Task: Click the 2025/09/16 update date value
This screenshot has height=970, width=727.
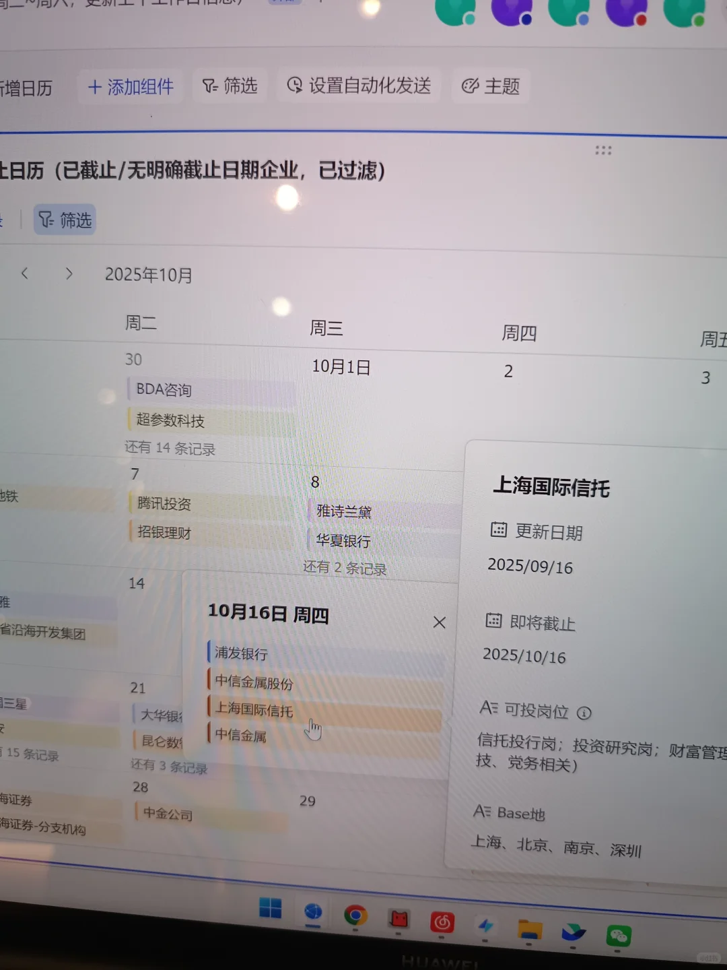Action: (530, 566)
